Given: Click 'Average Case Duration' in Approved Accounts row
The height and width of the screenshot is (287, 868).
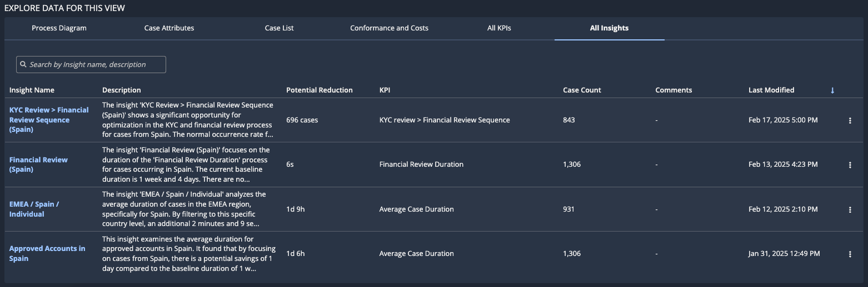Looking at the screenshot, I should (417, 253).
